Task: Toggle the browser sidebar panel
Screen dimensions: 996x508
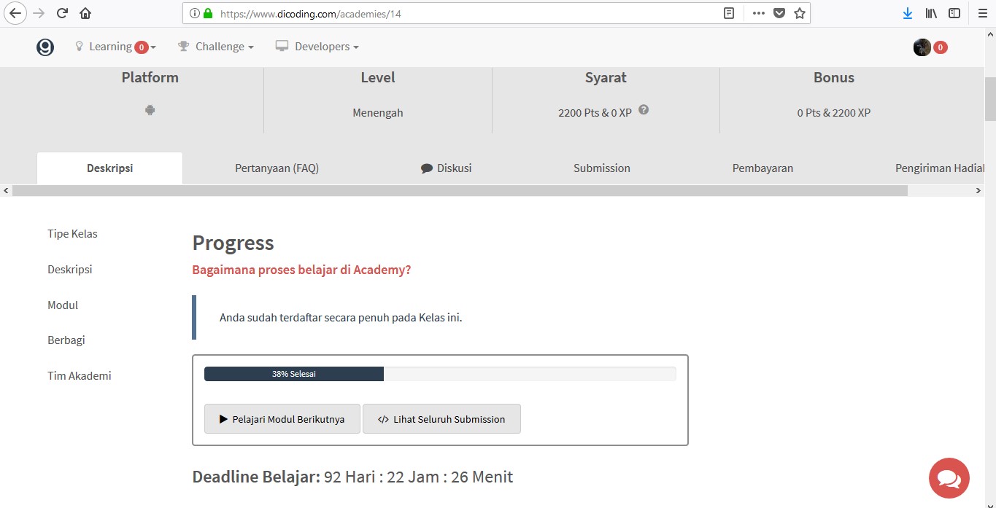Action: click(x=954, y=13)
